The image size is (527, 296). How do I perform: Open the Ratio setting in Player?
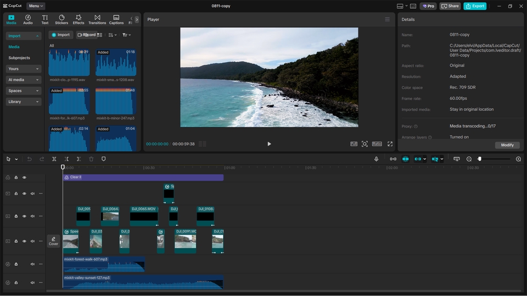click(x=377, y=144)
